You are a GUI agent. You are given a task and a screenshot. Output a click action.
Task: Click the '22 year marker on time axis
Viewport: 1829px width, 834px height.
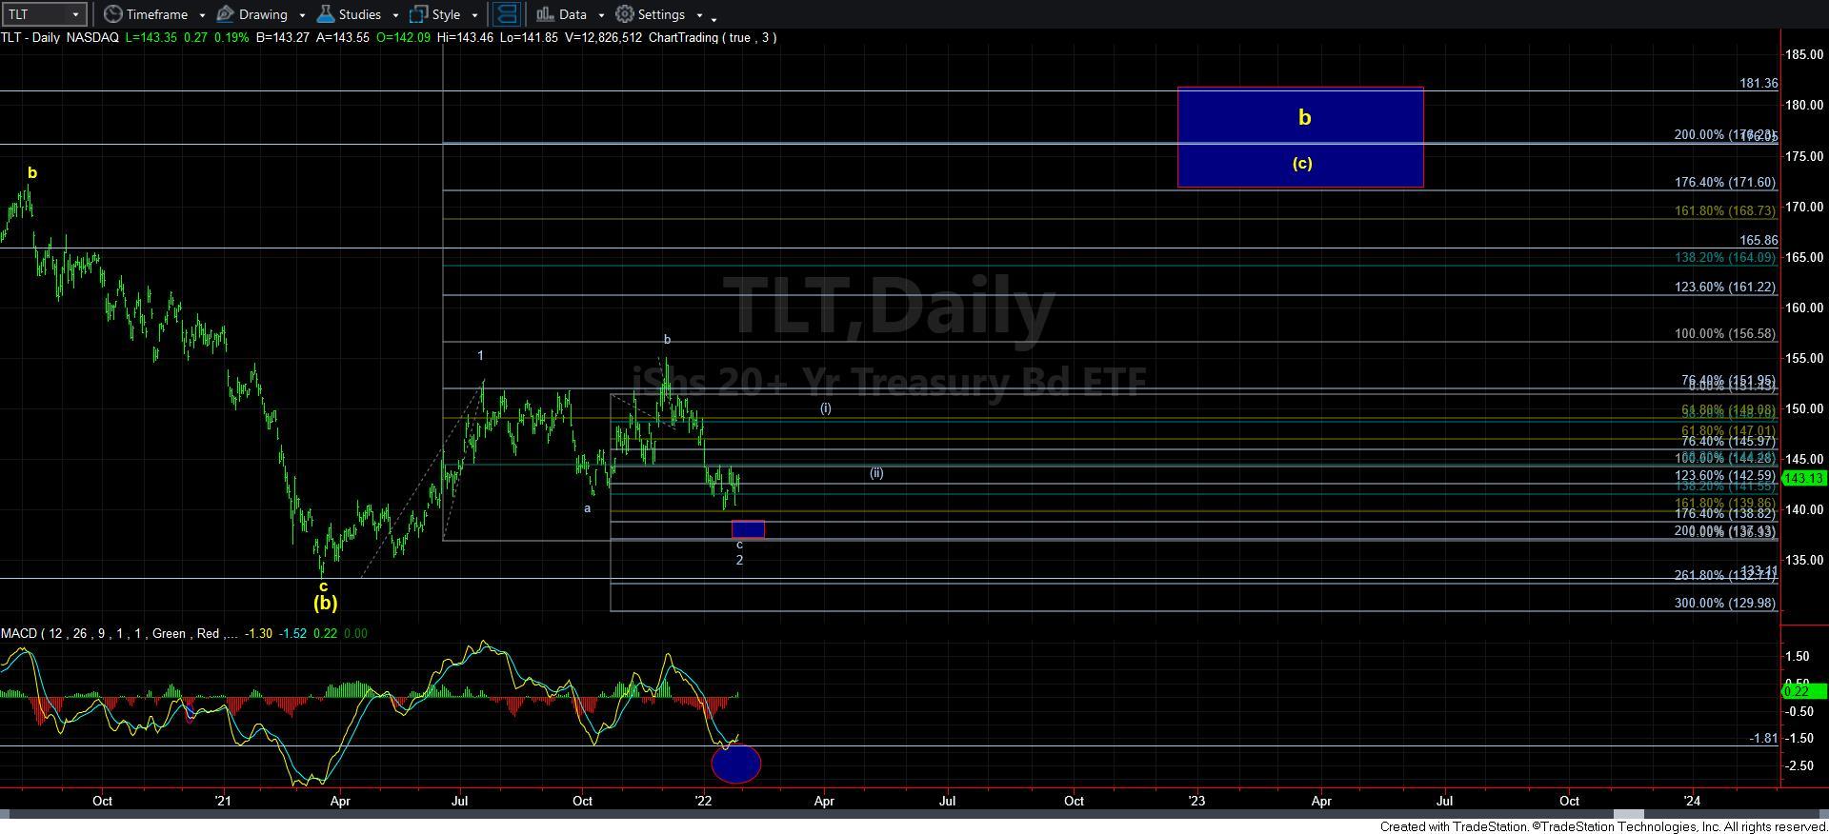click(703, 801)
